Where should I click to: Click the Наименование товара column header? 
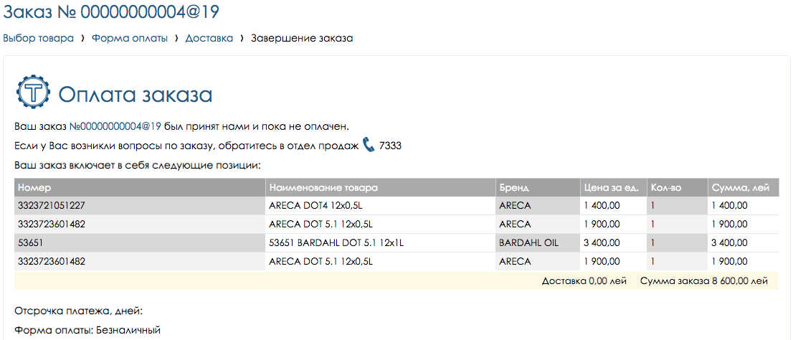point(323,188)
